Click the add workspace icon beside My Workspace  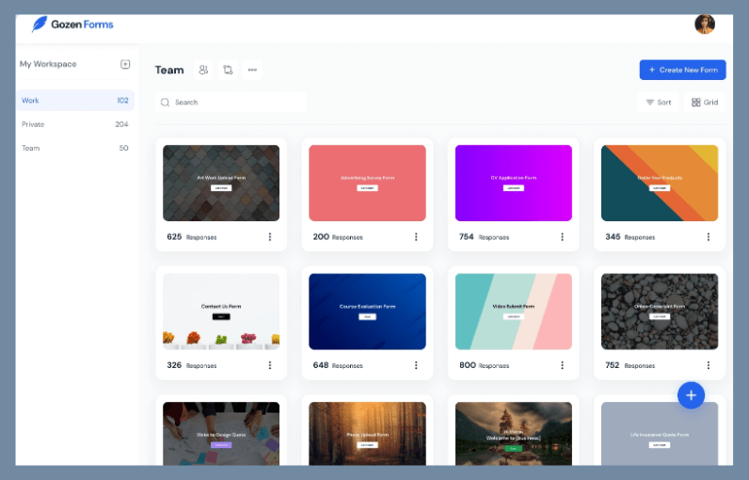tap(125, 64)
